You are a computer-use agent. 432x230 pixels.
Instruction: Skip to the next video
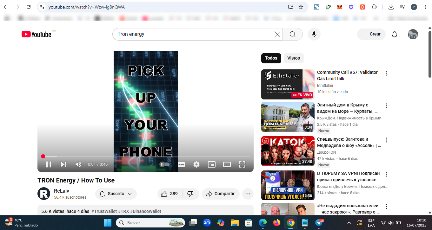[63, 164]
